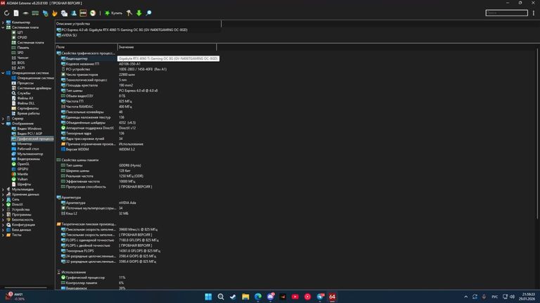Click the monitor diagnostics toolbar icon
540x303 pixels.
click(x=45, y=13)
